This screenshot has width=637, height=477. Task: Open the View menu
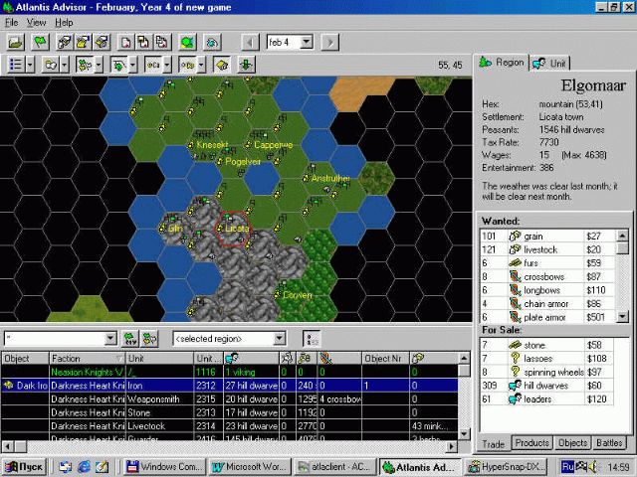tap(36, 22)
